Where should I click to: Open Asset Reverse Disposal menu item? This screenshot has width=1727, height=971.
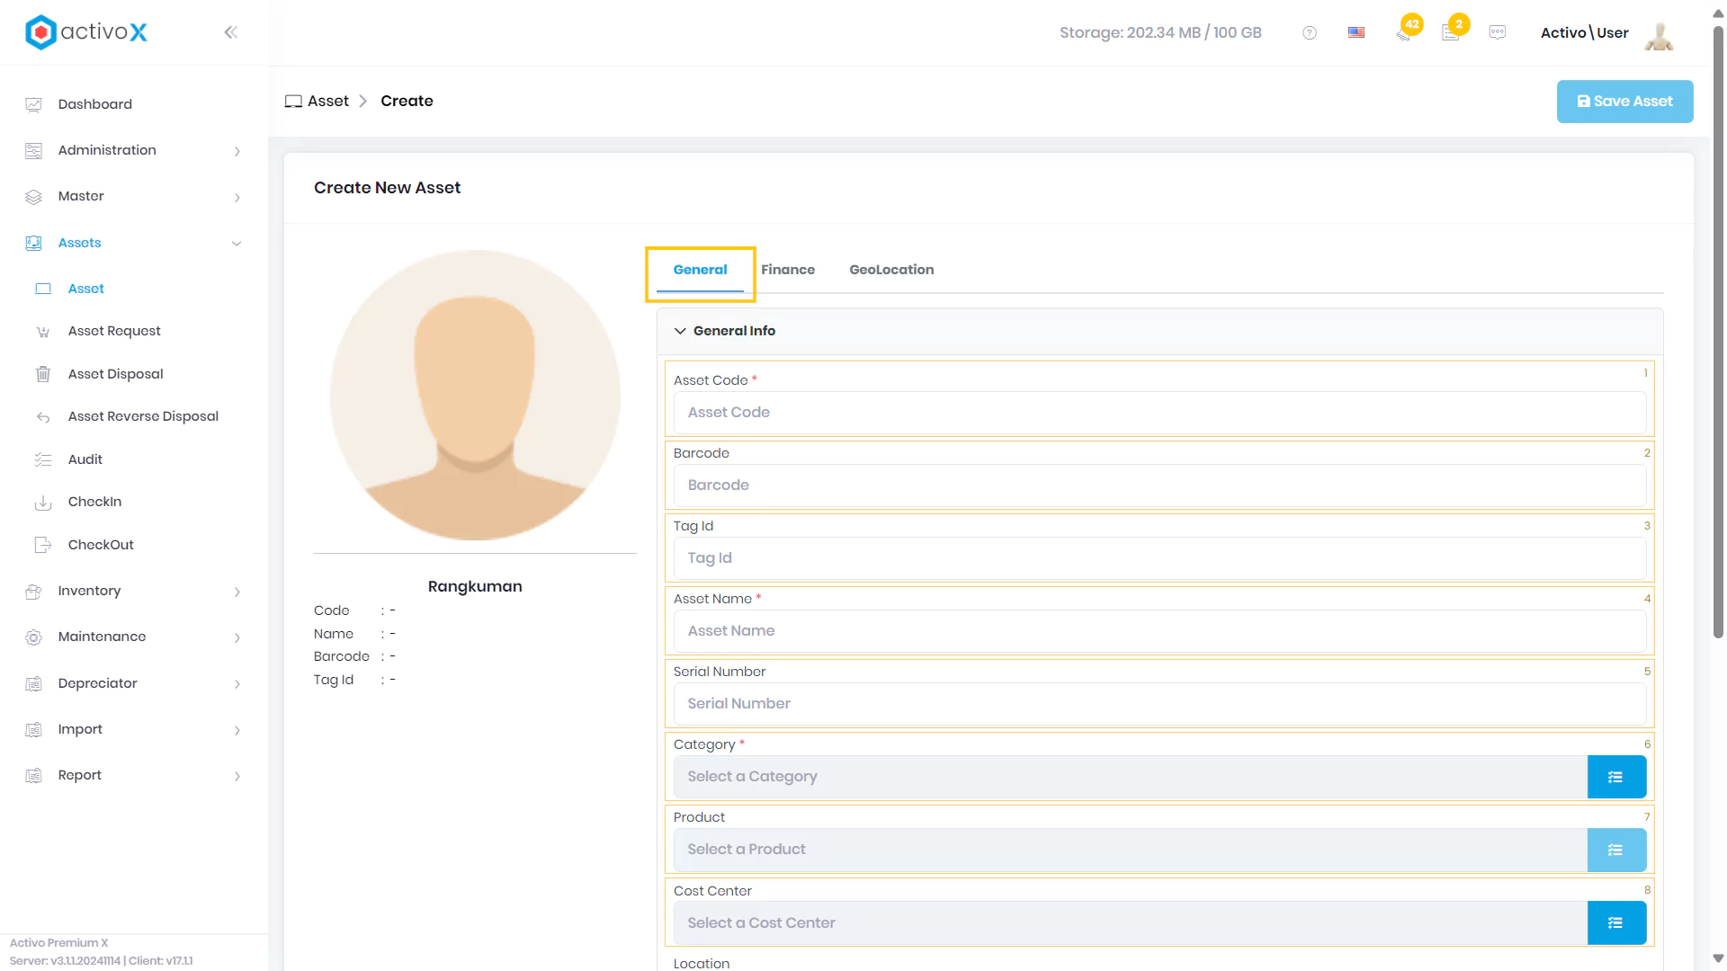(143, 416)
